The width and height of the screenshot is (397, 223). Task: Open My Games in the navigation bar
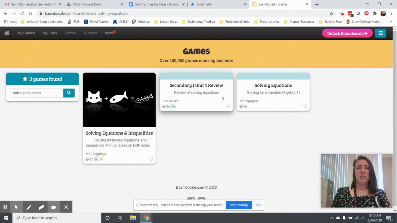[x=26, y=33]
